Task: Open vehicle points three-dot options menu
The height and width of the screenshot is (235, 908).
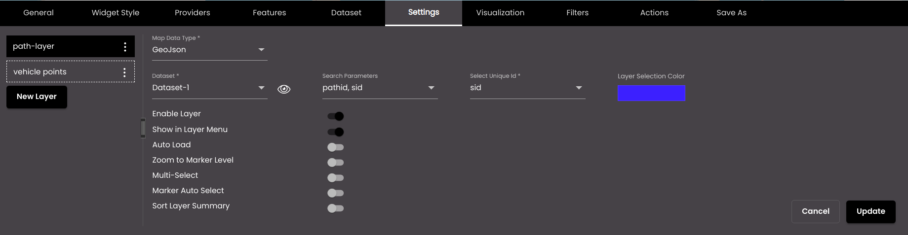Action: pyautogui.click(x=124, y=72)
